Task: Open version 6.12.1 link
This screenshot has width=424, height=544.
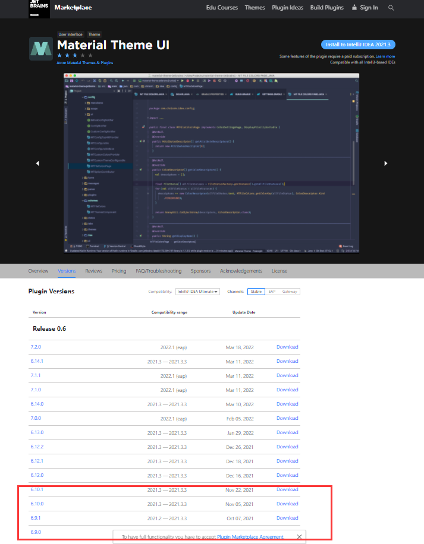Action: click(37, 461)
